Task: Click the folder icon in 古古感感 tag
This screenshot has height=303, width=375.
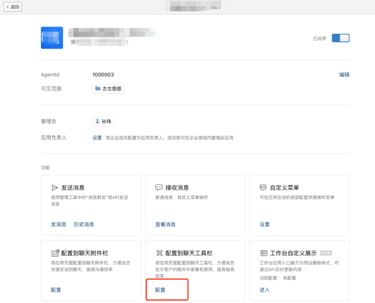Action: (98, 88)
